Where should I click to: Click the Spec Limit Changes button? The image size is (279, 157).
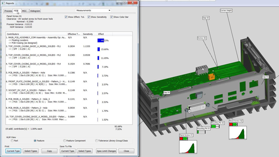(106, 151)
